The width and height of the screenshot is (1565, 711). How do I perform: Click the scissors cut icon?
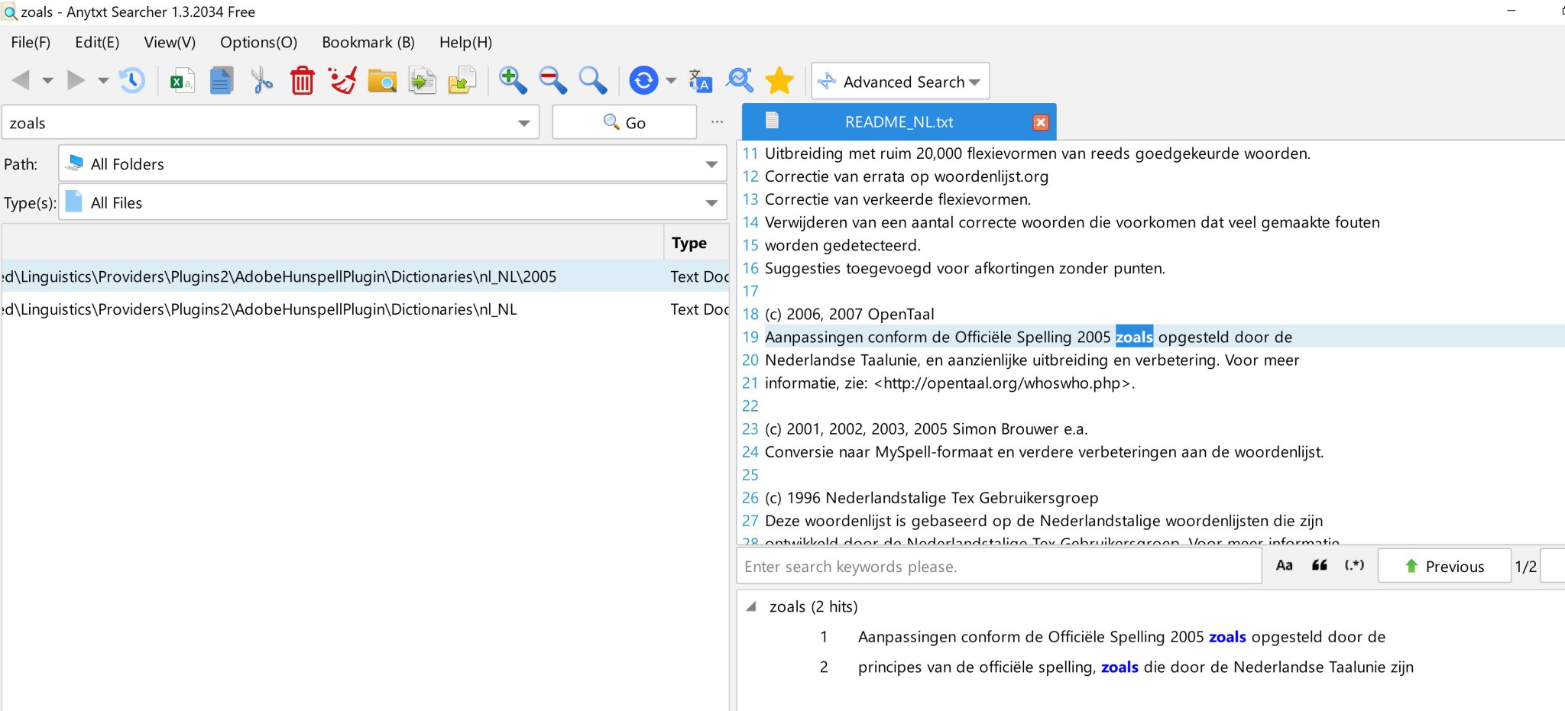[261, 80]
